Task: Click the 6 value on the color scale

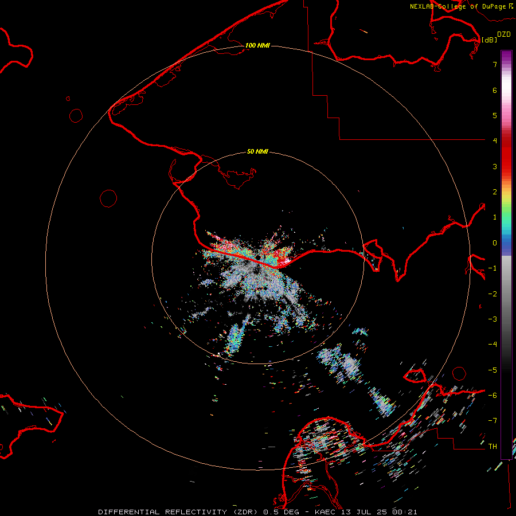Action: (x=495, y=90)
